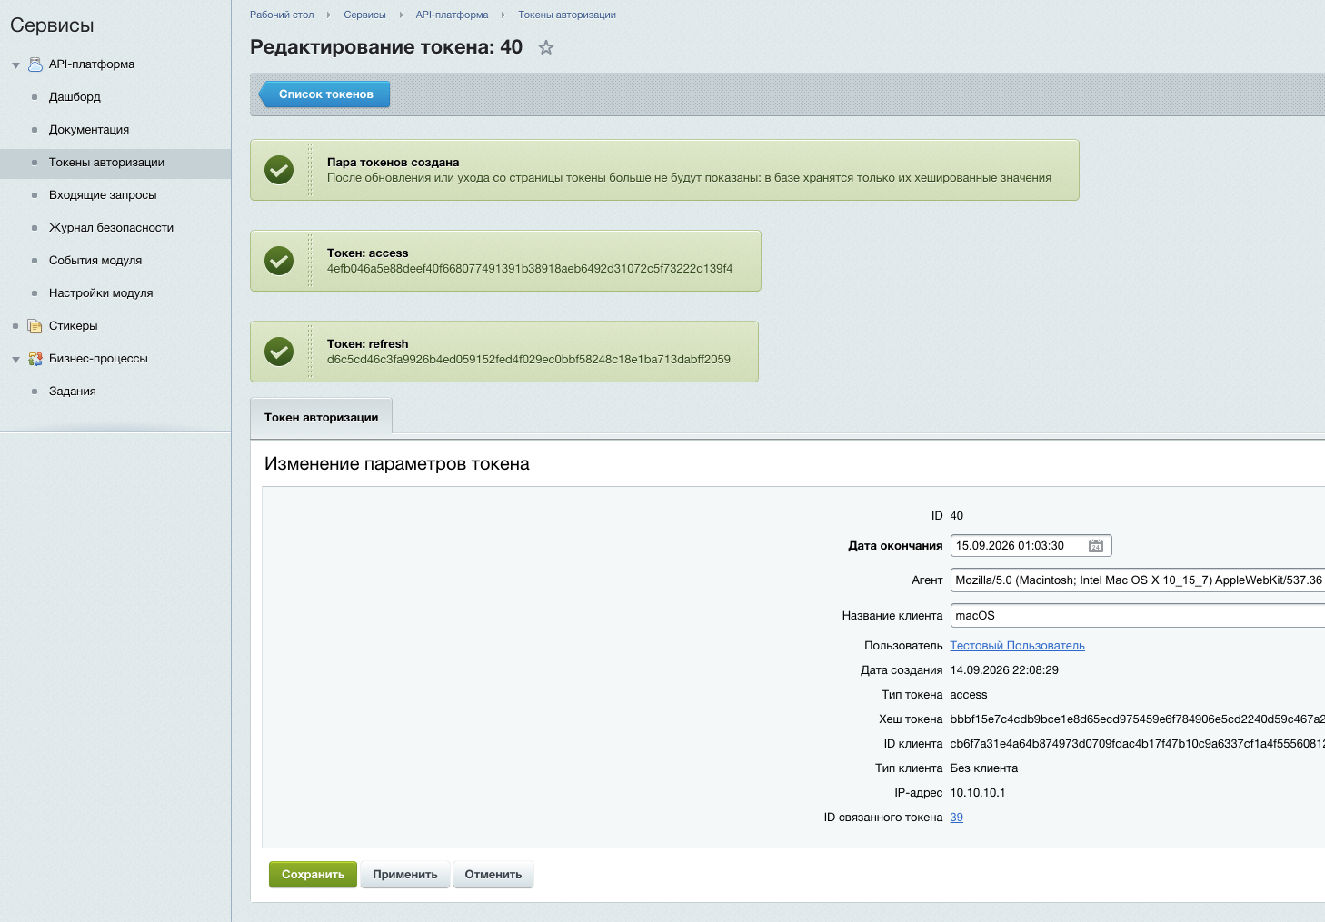Open Документация in the sidebar
The image size is (1325, 922).
(89, 130)
